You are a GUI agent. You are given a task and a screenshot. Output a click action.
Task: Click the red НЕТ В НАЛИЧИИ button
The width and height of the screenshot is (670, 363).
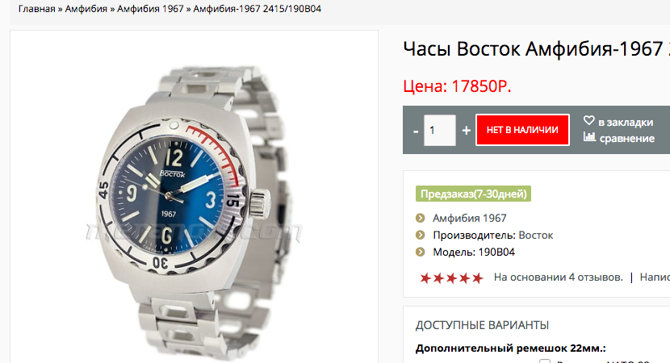coord(522,130)
